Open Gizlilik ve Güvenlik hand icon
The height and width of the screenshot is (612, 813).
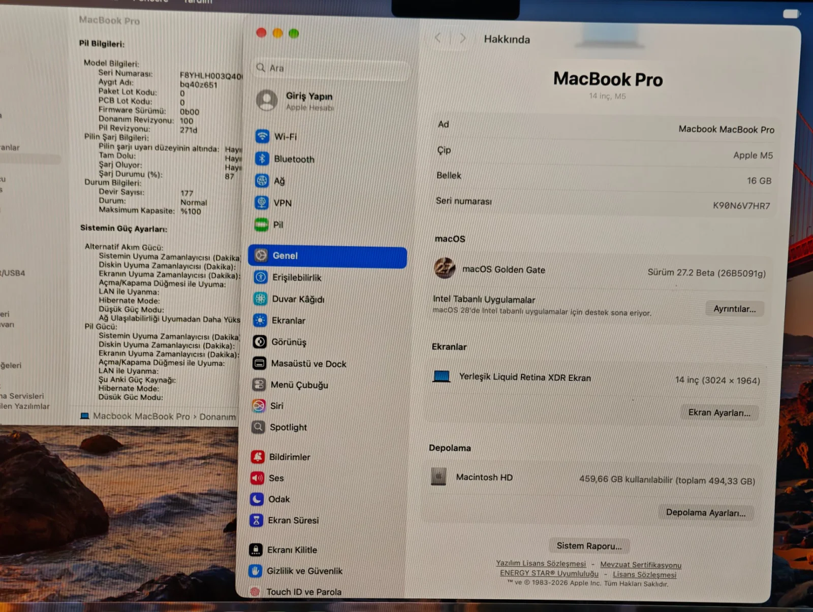tap(256, 571)
